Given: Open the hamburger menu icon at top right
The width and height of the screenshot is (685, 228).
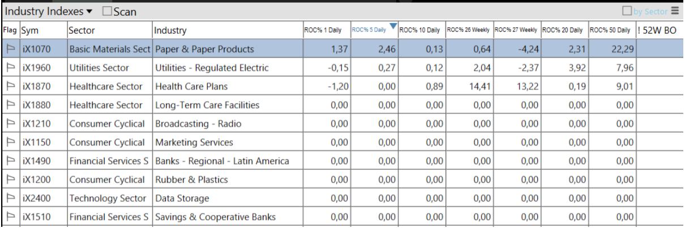Looking at the screenshot, I should tap(675, 11).
